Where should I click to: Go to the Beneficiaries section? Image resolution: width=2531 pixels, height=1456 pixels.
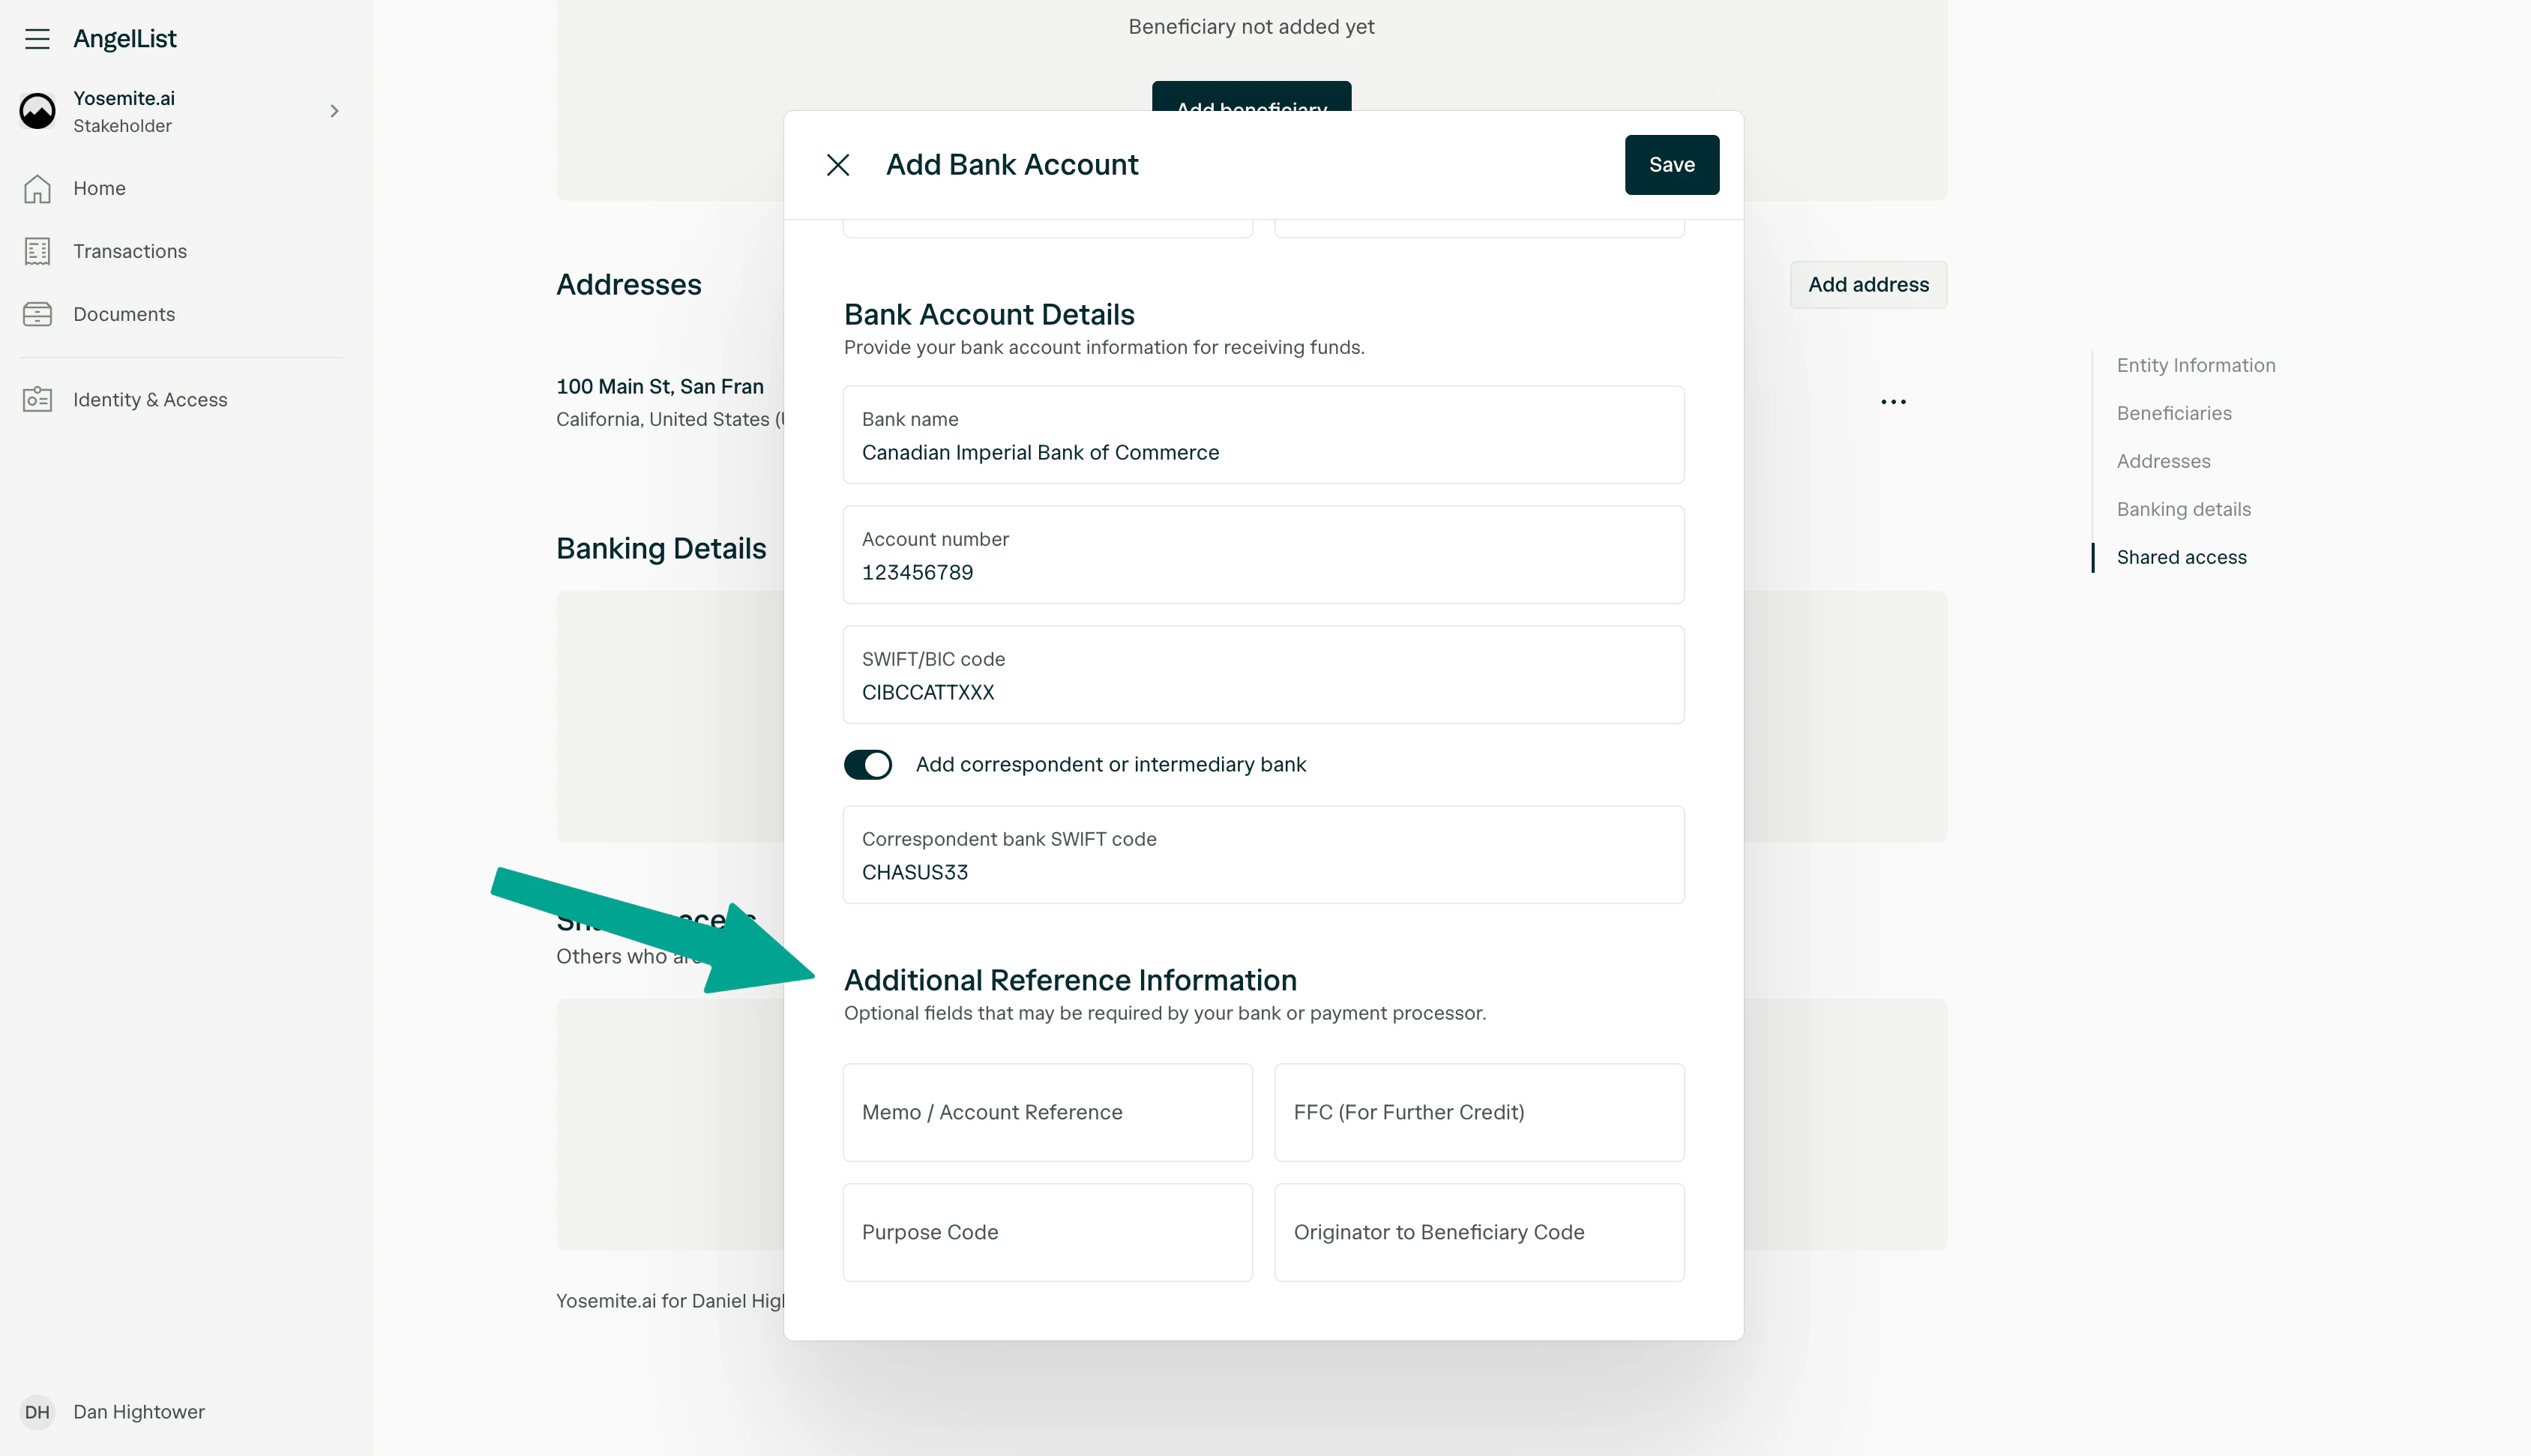[x=2174, y=412]
